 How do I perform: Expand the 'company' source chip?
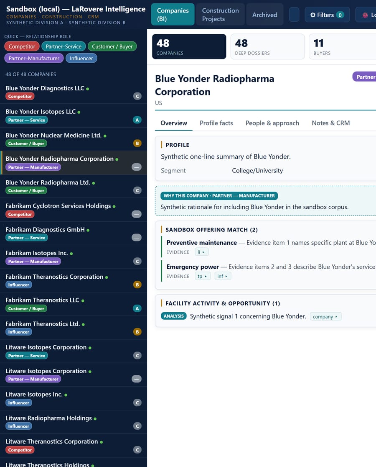point(325,317)
